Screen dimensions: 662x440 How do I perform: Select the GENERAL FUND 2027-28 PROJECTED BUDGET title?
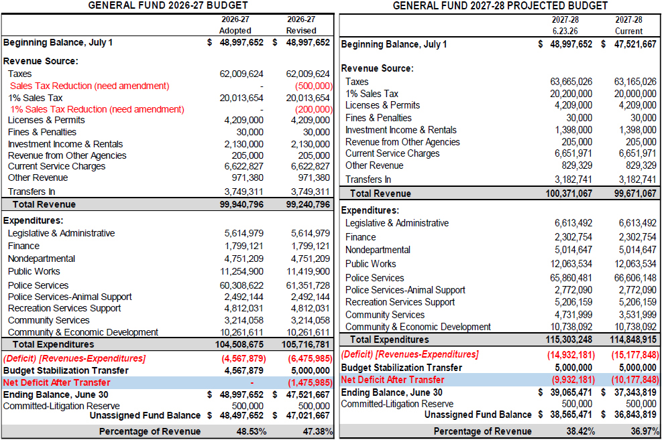tap(500, 6)
